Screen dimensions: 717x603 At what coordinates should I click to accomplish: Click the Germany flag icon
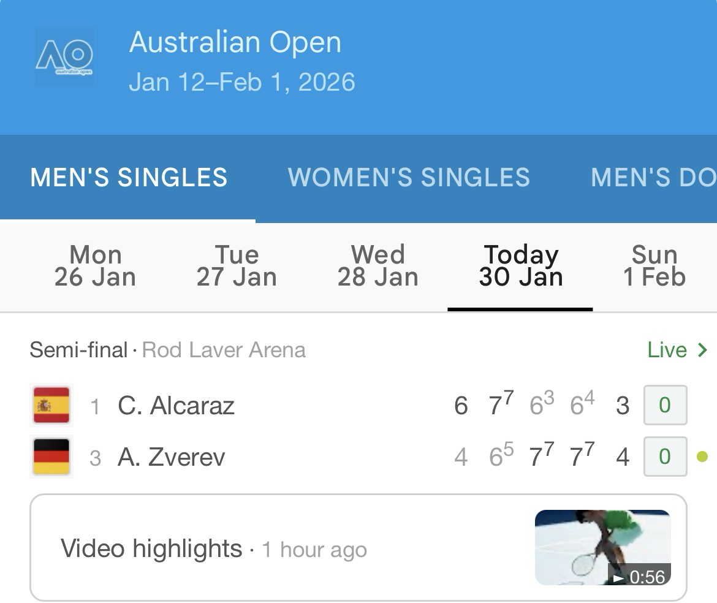click(51, 457)
